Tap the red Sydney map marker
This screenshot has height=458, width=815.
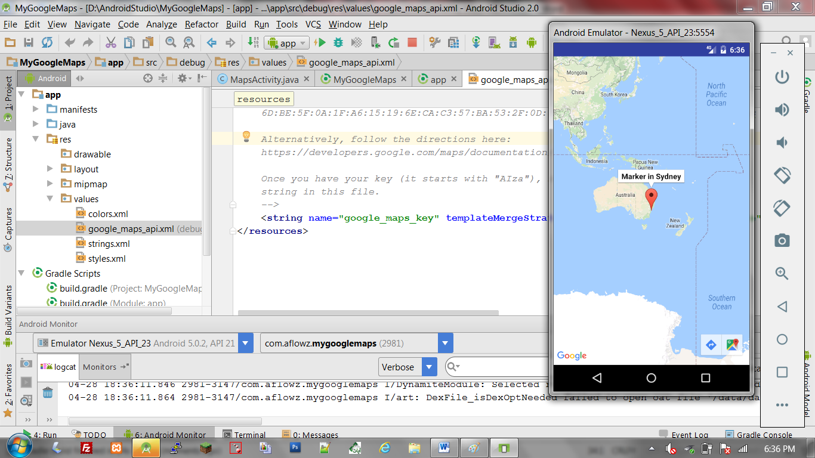click(652, 199)
